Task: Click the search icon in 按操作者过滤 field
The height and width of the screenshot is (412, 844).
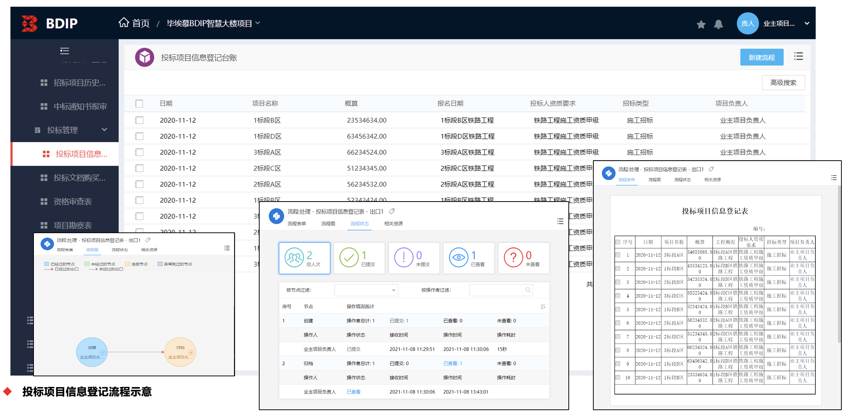Action: pos(528,290)
